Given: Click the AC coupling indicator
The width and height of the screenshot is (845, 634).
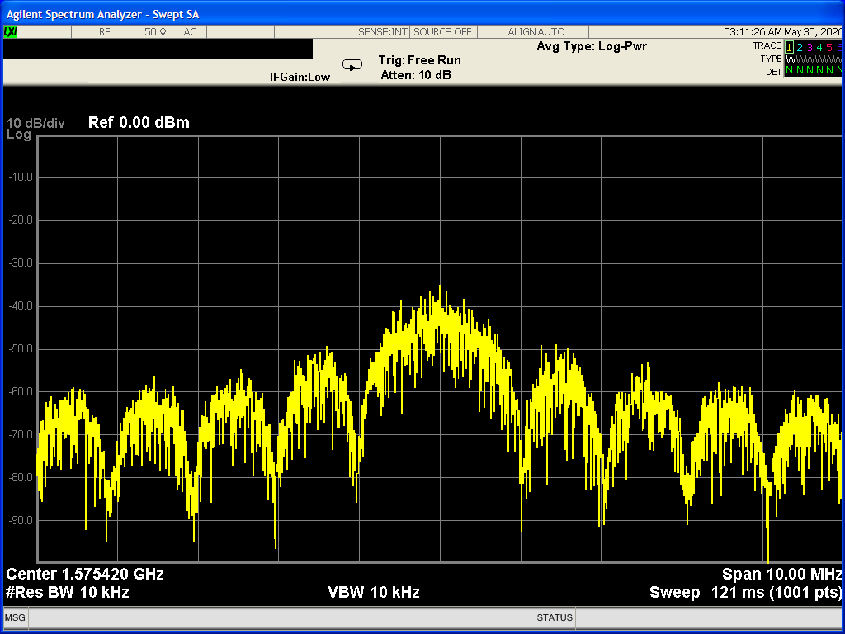Looking at the screenshot, I should coord(190,32).
